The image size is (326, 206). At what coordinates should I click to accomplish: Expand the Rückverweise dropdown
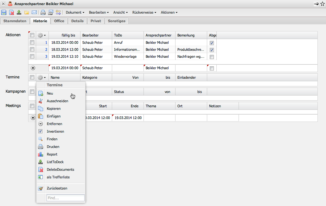[144, 12]
